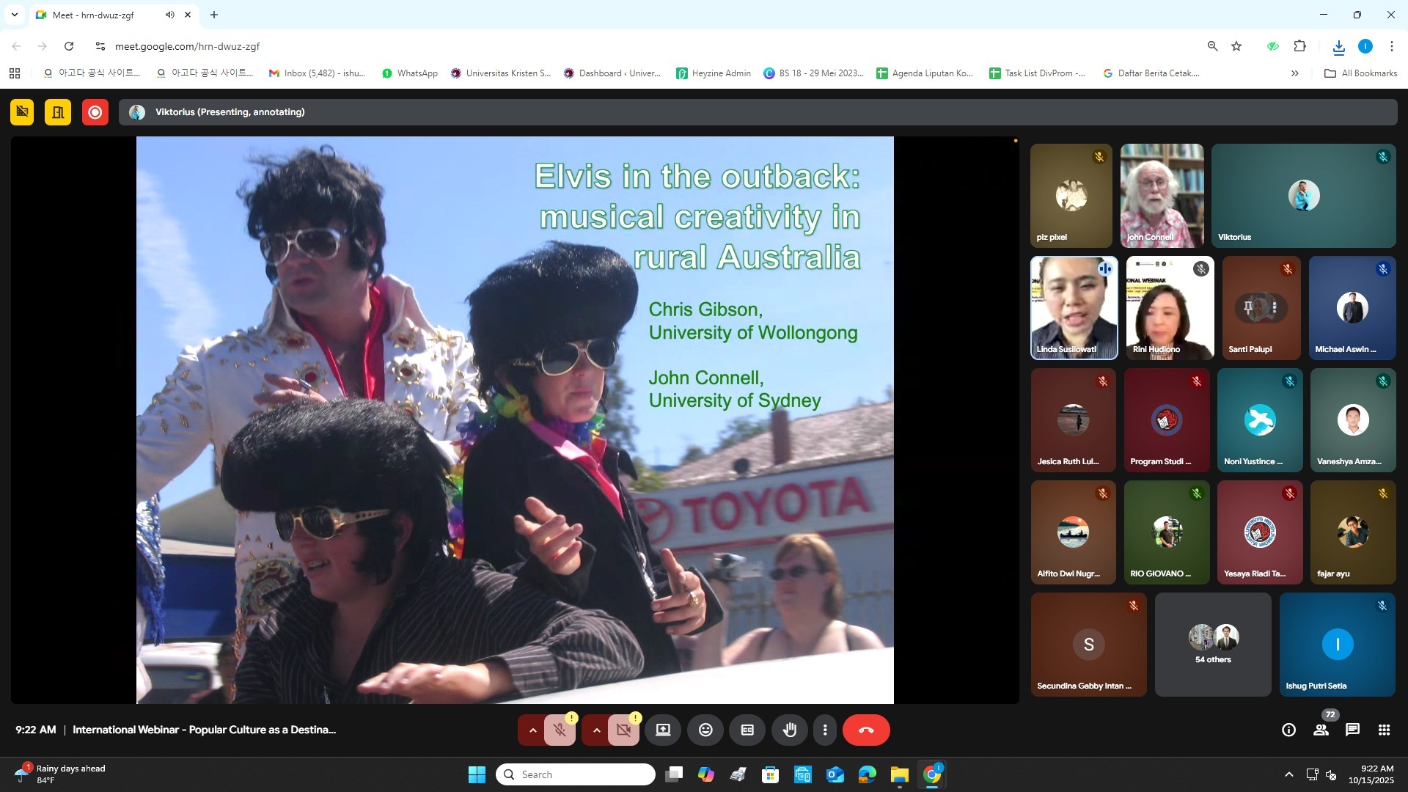
Task: Toggle camera on/off button
Action: [x=624, y=730]
